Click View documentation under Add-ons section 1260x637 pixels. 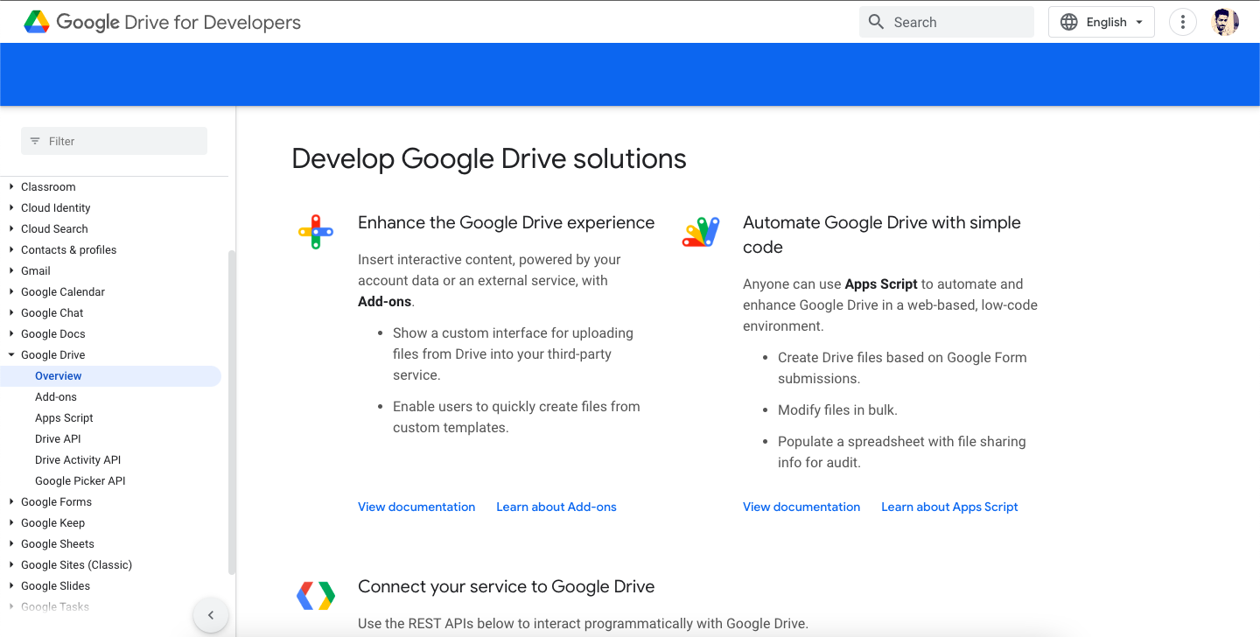point(416,507)
